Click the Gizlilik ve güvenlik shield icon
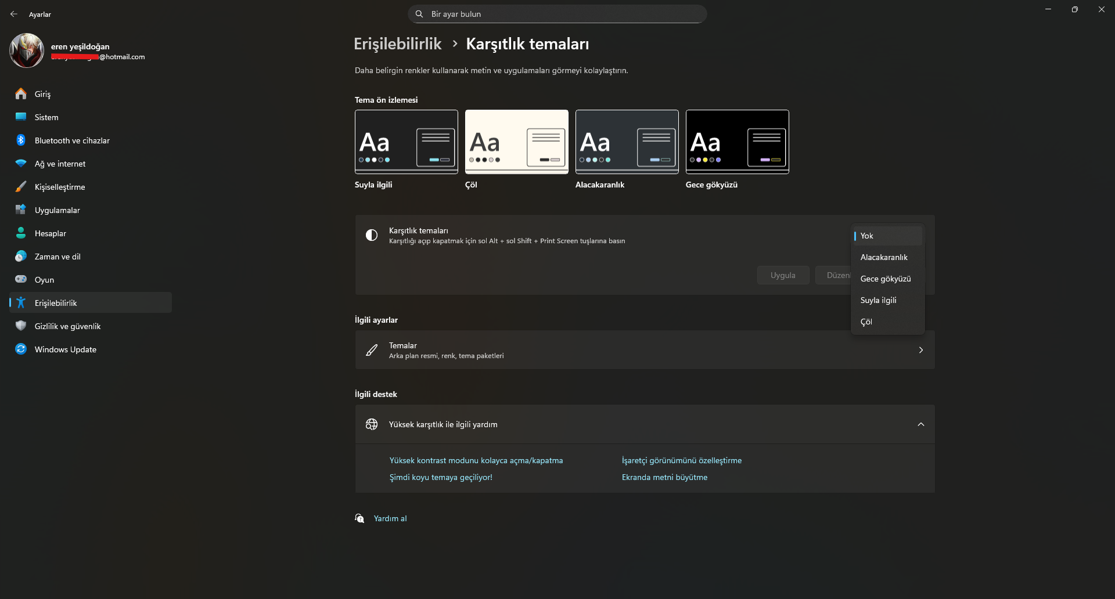 click(x=21, y=326)
